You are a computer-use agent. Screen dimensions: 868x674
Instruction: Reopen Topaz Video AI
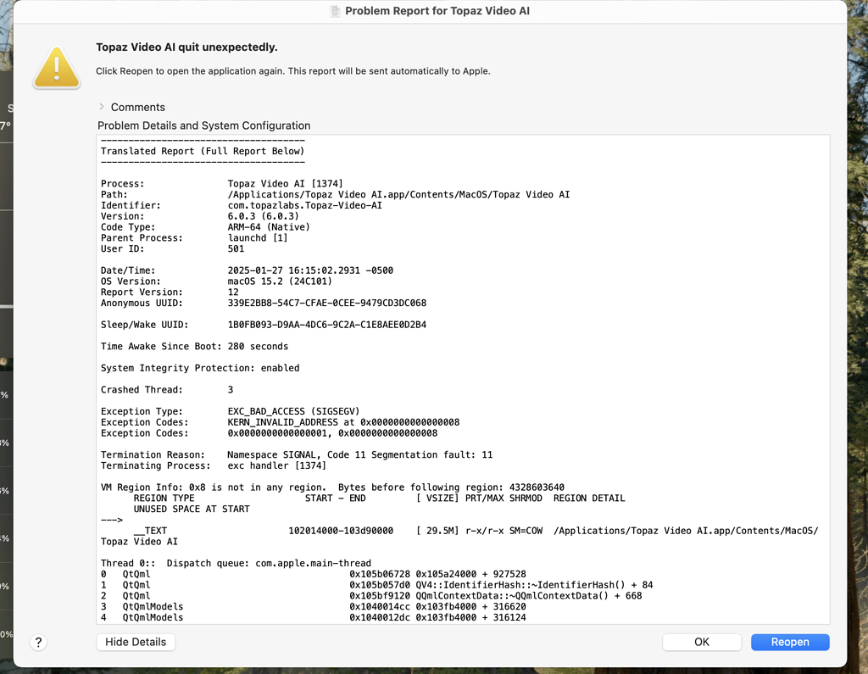789,642
